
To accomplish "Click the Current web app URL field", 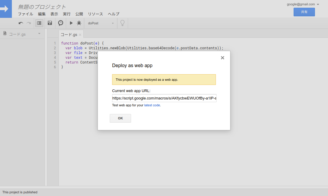I will pos(164,98).
